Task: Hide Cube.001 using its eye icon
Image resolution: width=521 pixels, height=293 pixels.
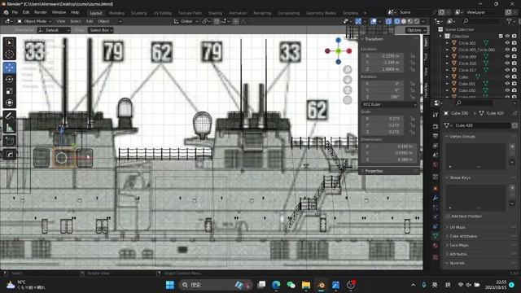Action: coord(507,83)
